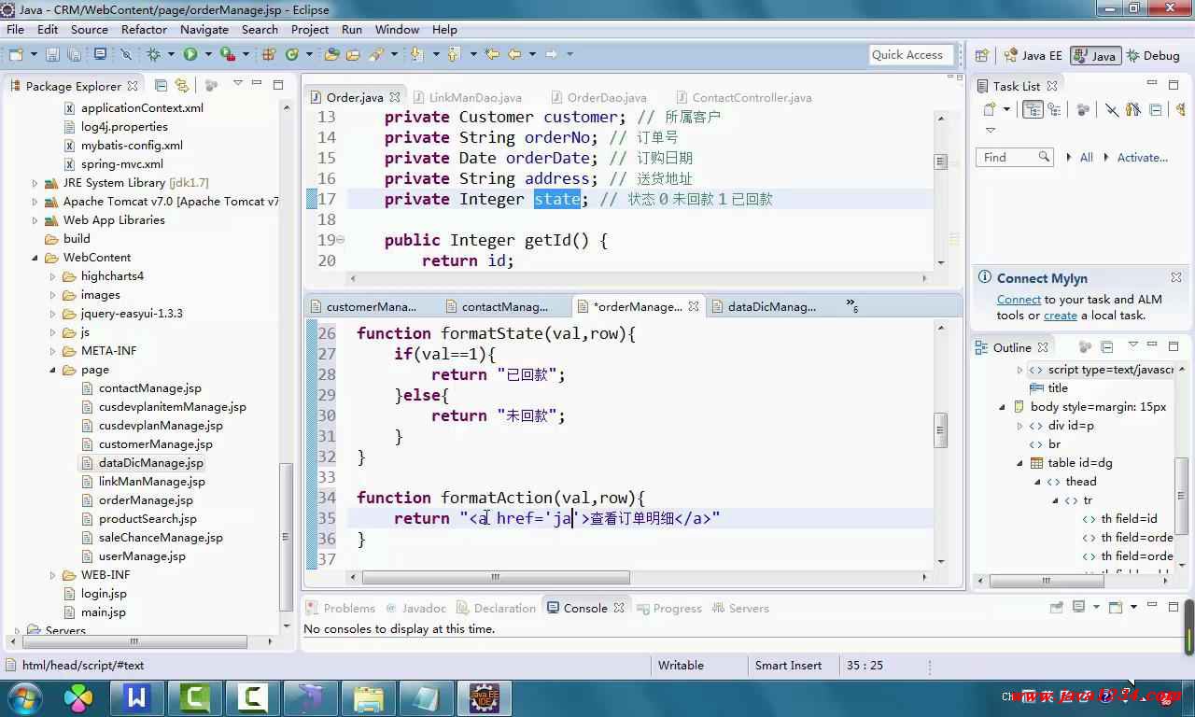Screen dimensions: 1195x717
Task: Toggle Categorized view in Task List
Action: coord(1033,110)
